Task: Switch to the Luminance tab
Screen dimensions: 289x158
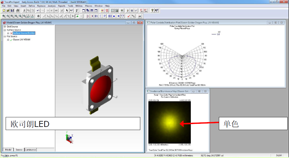Action: point(31,150)
